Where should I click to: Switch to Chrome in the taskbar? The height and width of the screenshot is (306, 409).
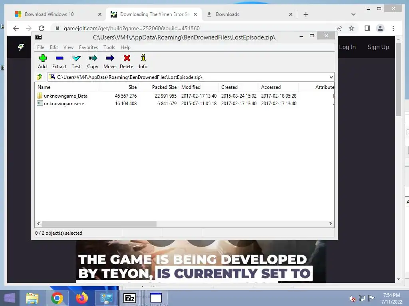57,298
